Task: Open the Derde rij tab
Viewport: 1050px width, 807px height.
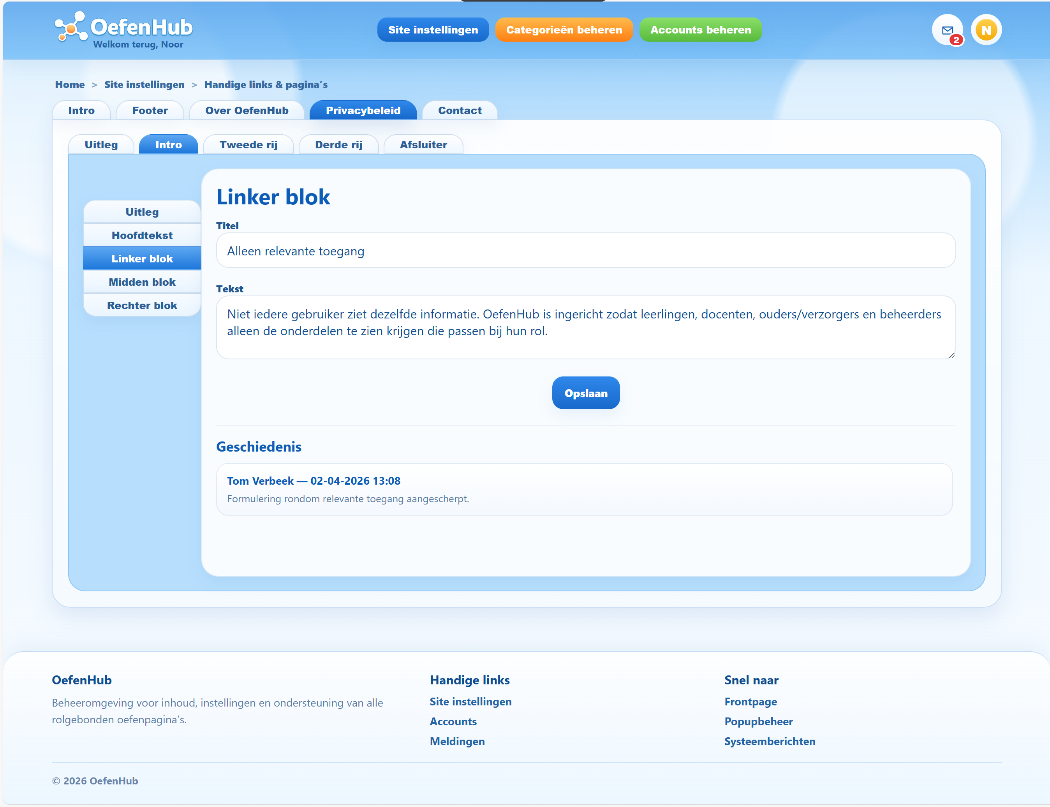Action: (x=338, y=144)
